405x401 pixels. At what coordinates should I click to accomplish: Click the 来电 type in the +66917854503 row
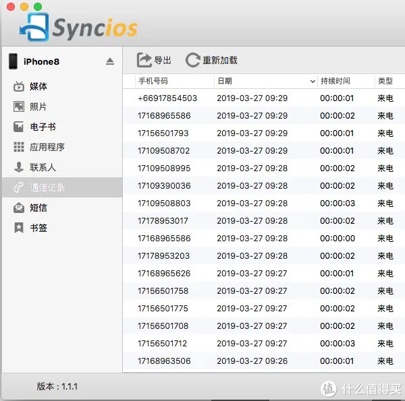click(x=385, y=98)
